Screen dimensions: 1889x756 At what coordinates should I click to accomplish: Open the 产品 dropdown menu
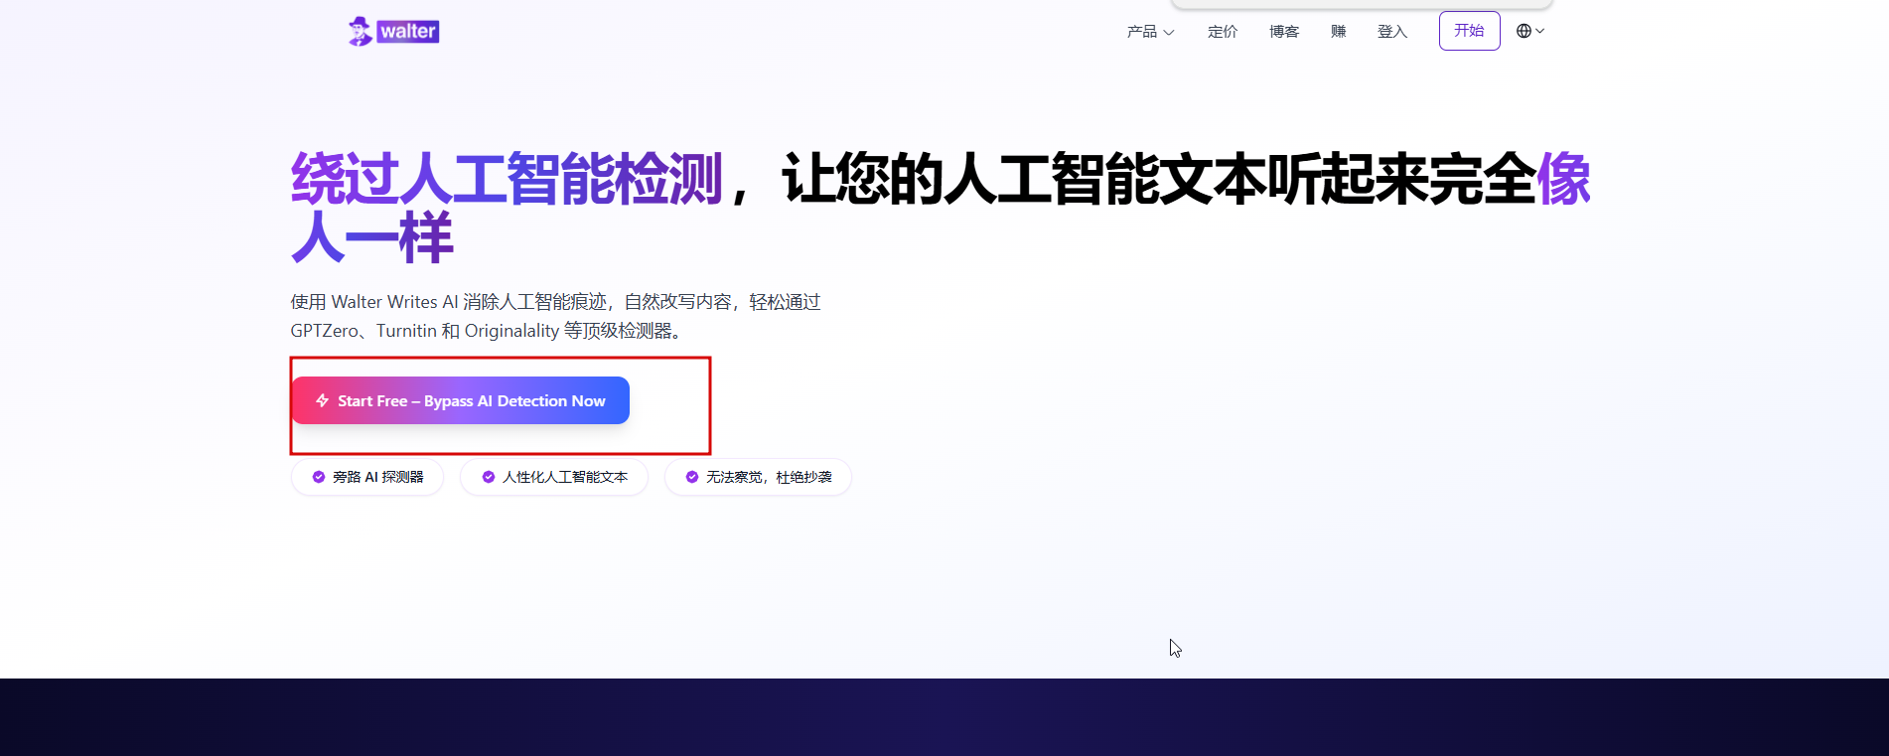pos(1150,32)
